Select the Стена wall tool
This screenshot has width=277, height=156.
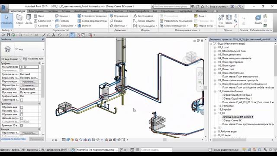19,19
